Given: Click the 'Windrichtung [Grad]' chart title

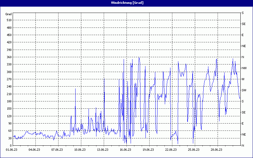Looking at the screenshot, I should [127, 3].
